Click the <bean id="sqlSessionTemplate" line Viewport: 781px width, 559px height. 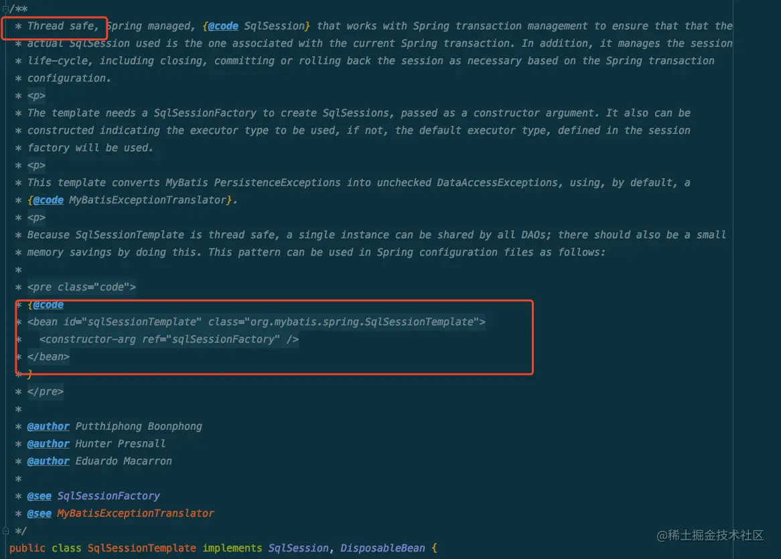(x=257, y=322)
